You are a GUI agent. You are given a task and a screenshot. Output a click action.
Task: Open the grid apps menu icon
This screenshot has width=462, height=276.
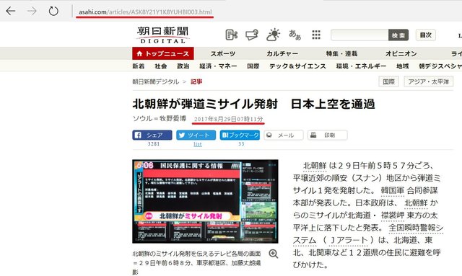click(x=316, y=35)
